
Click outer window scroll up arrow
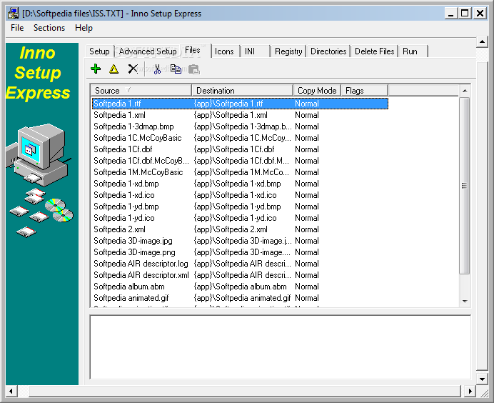482,41
